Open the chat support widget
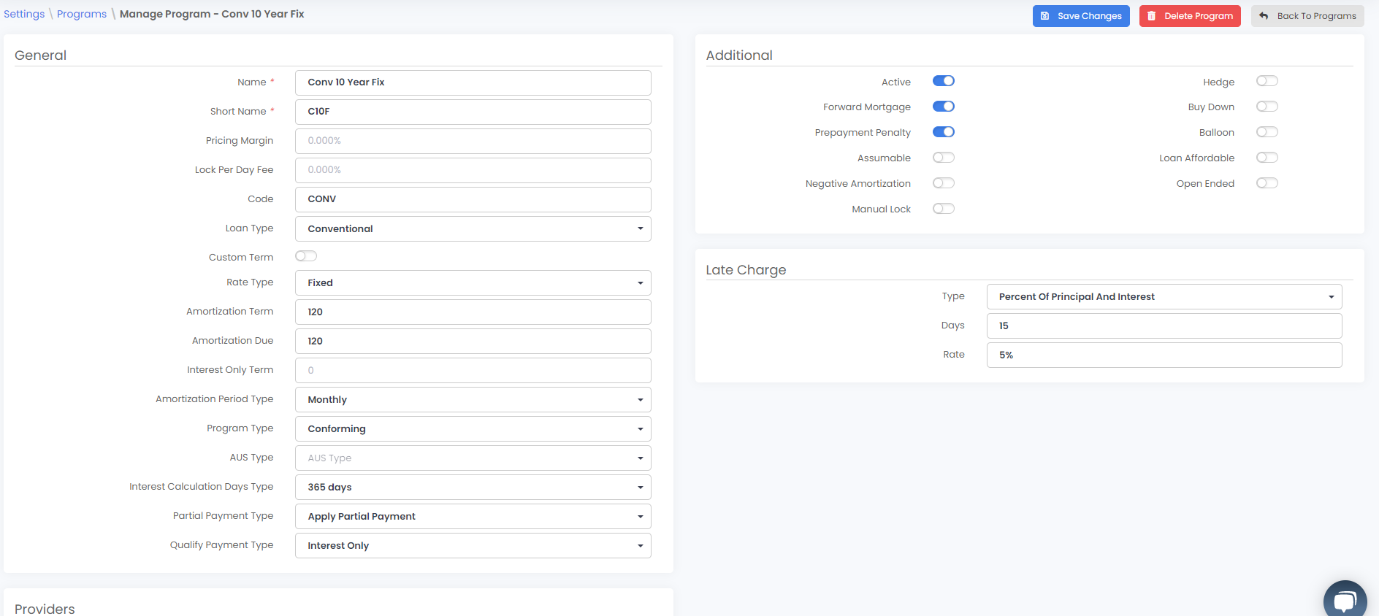This screenshot has width=1379, height=616. pos(1344,600)
